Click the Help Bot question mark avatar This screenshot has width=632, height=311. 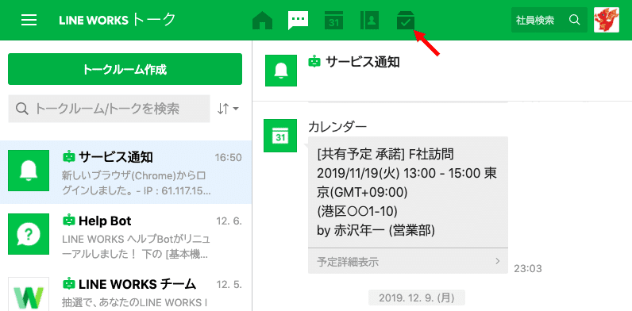coord(29,234)
